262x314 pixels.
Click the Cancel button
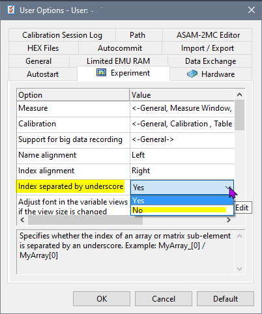tap(164, 299)
